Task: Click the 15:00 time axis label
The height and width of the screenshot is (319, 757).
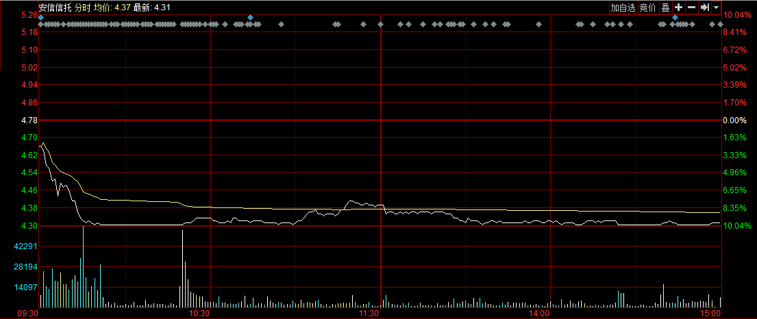Action: 710,314
